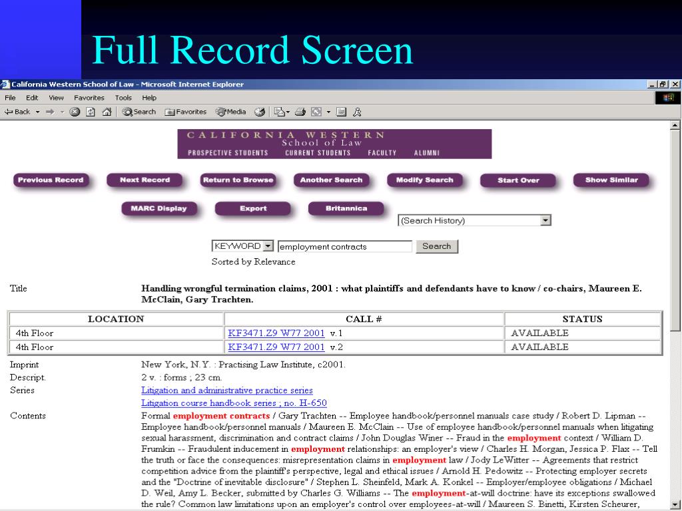Open the File menu

pos(10,98)
